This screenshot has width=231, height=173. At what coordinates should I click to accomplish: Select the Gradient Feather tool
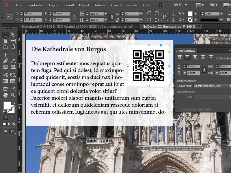coord(13,81)
